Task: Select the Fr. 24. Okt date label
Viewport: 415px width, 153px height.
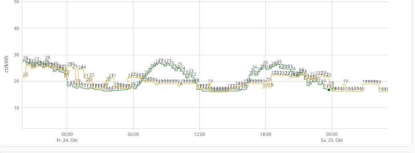Action: coord(67,140)
